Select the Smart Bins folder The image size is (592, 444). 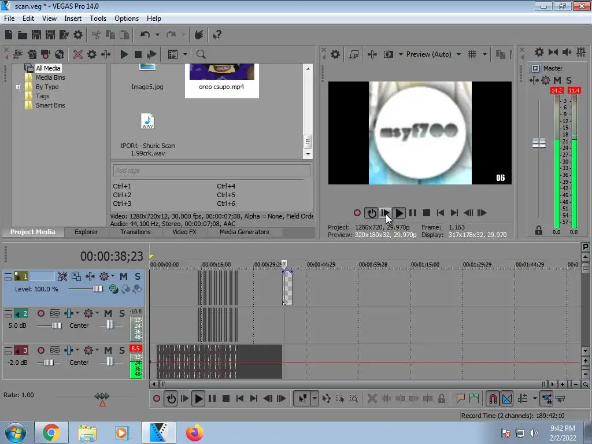pyautogui.click(x=50, y=105)
